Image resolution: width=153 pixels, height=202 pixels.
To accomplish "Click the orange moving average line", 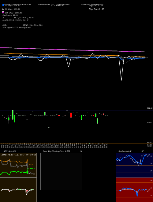I will (73, 55).
